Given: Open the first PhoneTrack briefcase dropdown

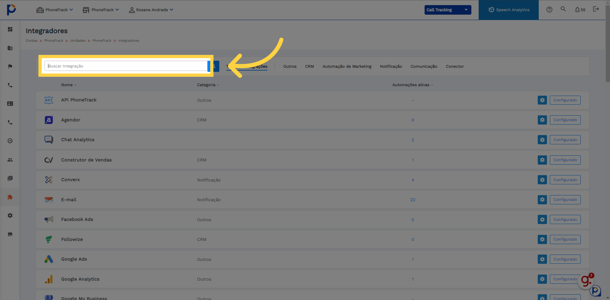Looking at the screenshot, I should [x=55, y=10].
